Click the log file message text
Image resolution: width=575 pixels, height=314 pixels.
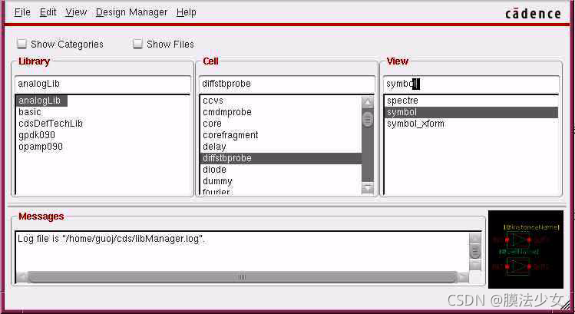[111, 239]
